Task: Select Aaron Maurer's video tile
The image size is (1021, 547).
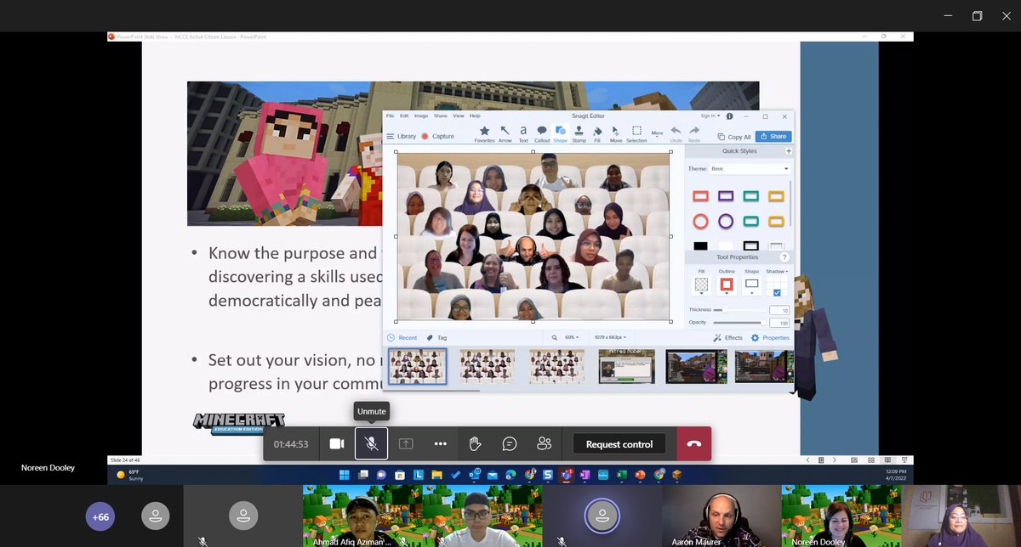Action: [x=720, y=516]
